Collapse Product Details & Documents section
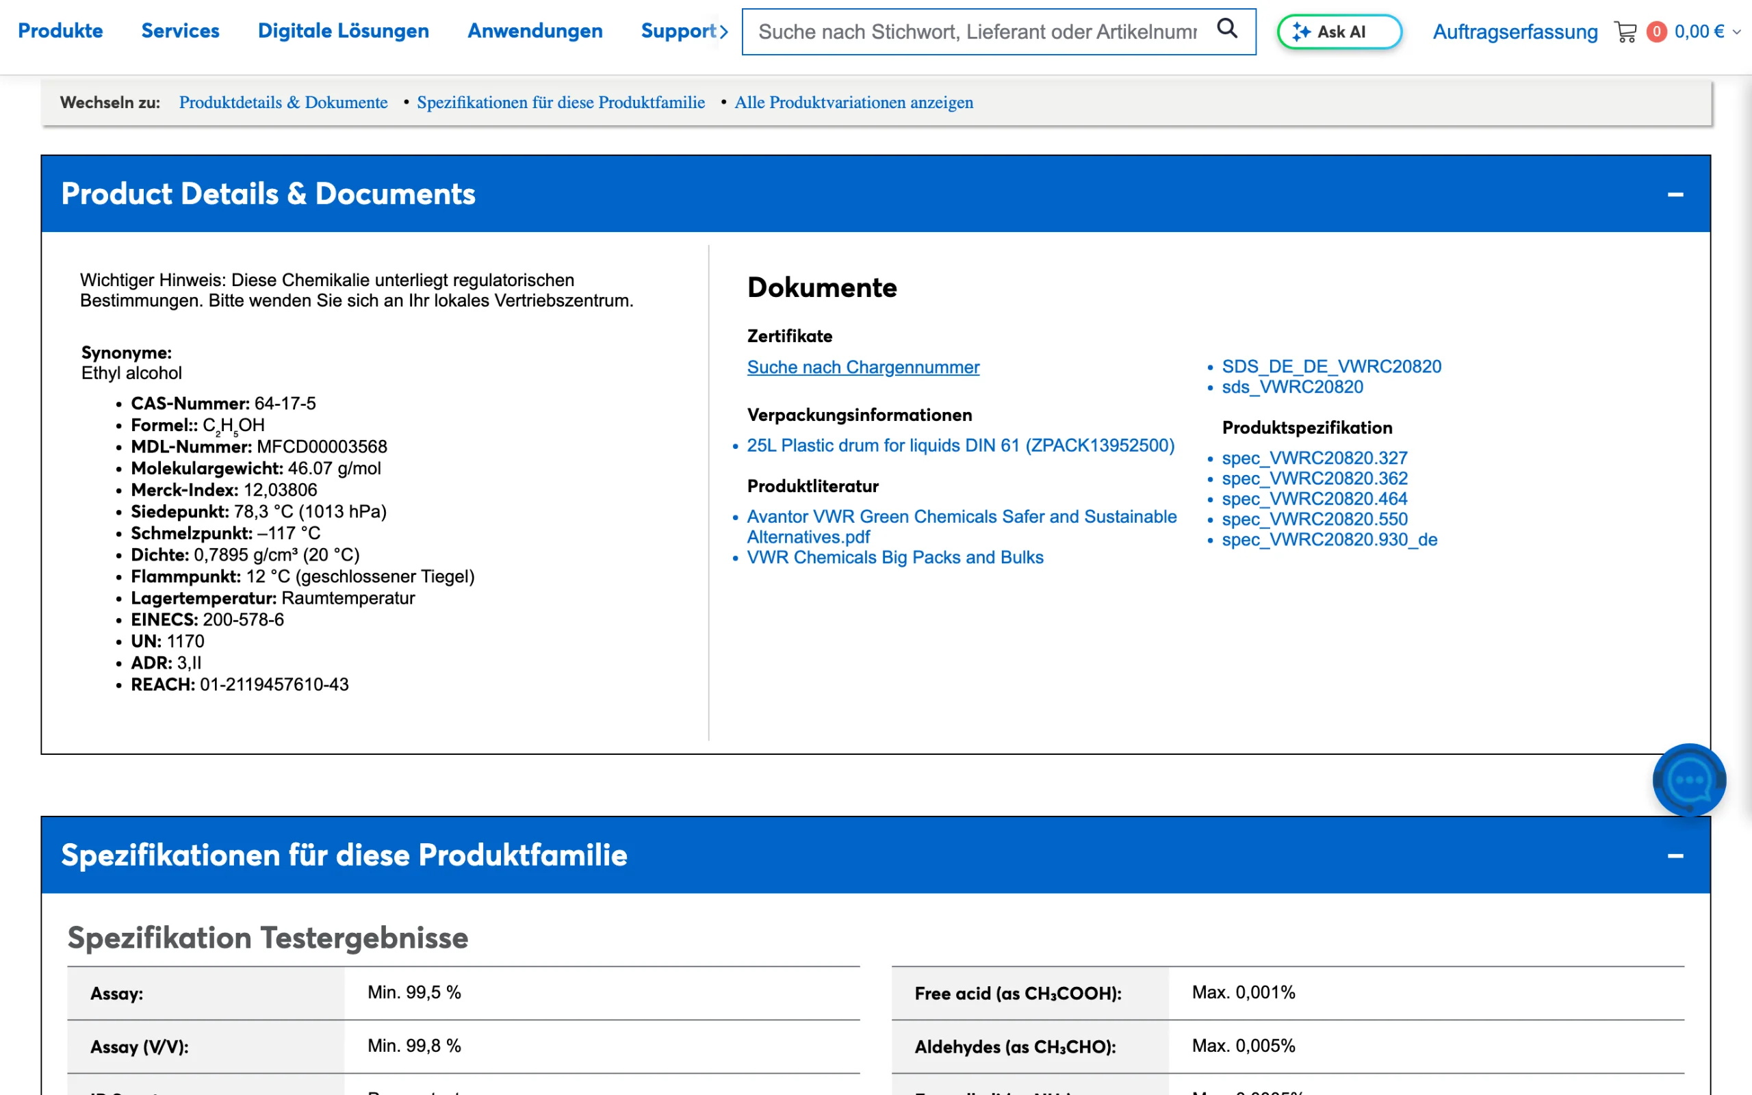The height and width of the screenshot is (1095, 1752). point(1675,194)
